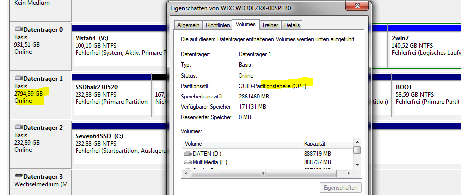Click GUID-Partitionstabelle (GPT) text

point(272,86)
